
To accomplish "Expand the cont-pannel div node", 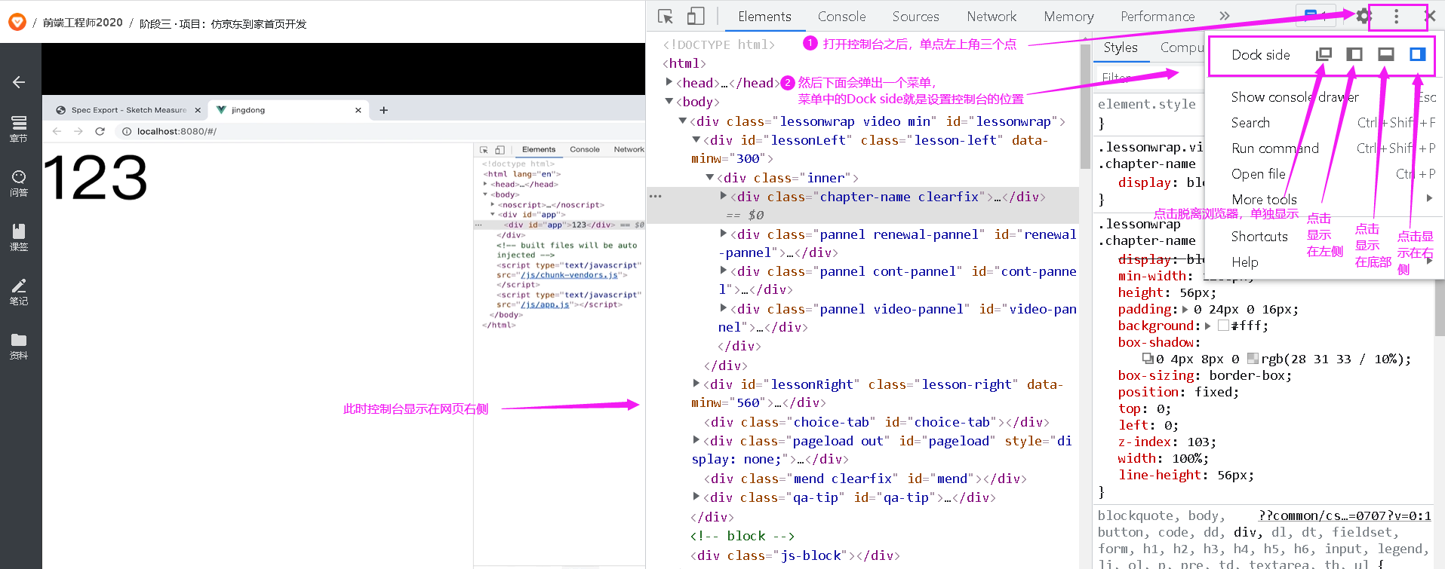I will (724, 270).
